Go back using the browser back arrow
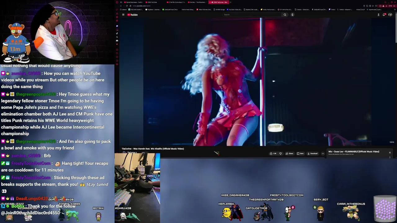This screenshot has height=223, width=397. coord(121,6)
